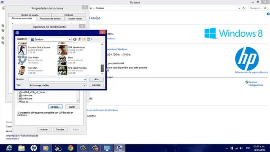Click Abrir button in file dialog

[97, 79]
